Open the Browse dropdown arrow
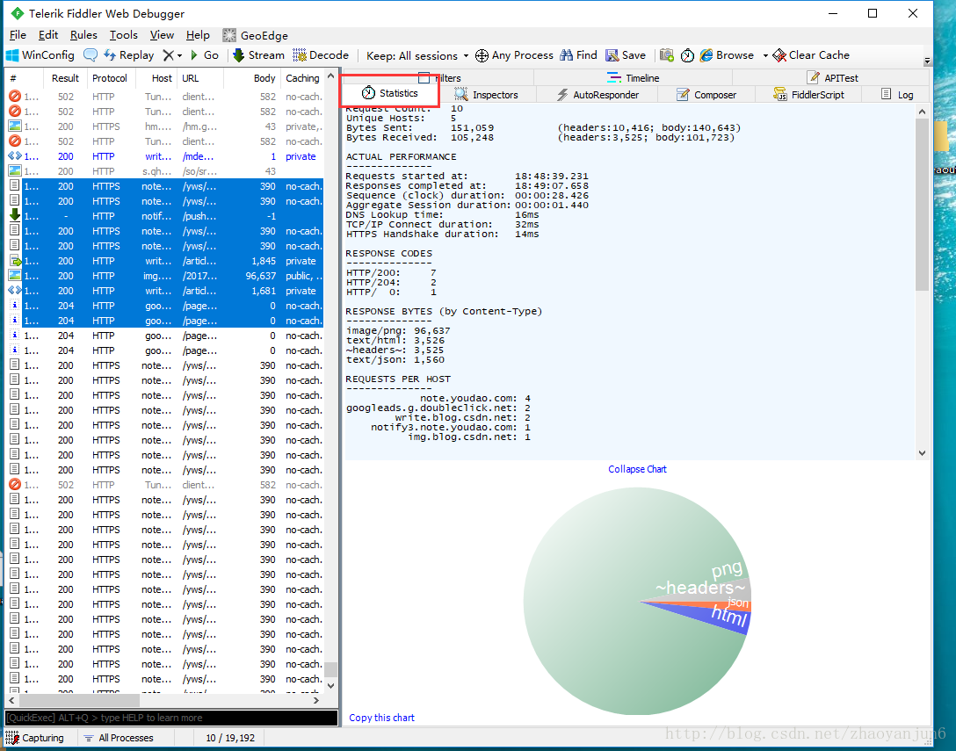This screenshot has height=751, width=956. [x=765, y=55]
